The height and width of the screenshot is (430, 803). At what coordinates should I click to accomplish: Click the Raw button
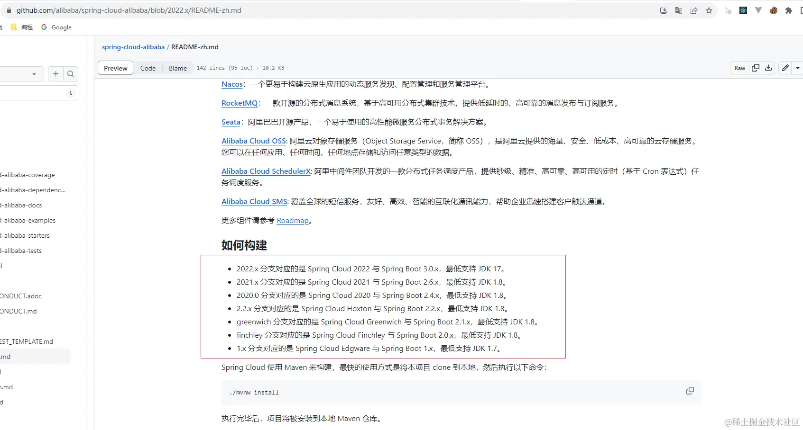click(x=740, y=68)
